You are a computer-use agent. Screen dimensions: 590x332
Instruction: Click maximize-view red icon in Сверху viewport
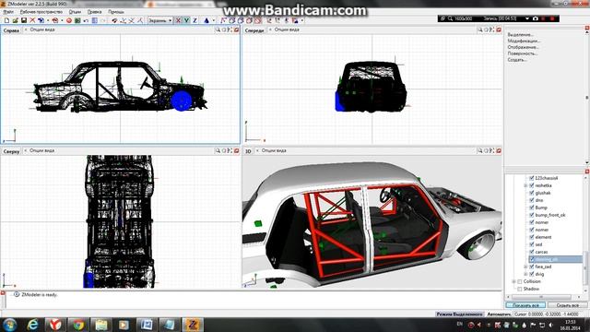pos(236,150)
